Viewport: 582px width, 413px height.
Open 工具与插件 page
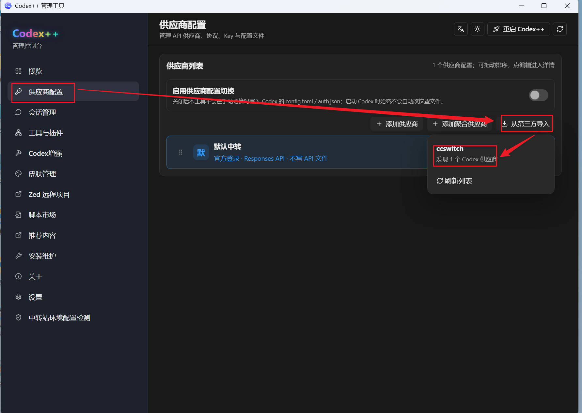click(73, 133)
